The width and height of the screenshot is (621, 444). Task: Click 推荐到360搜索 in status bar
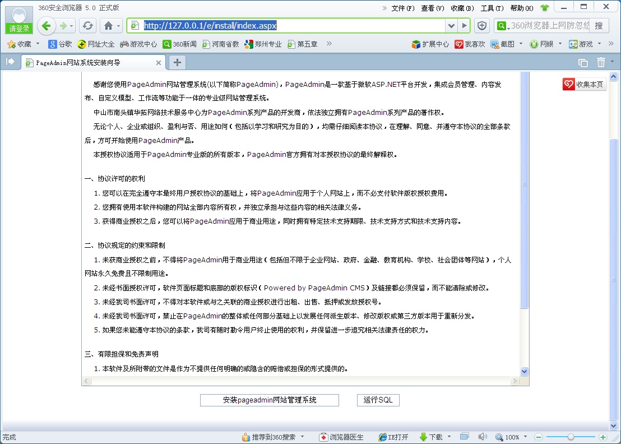click(x=269, y=437)
